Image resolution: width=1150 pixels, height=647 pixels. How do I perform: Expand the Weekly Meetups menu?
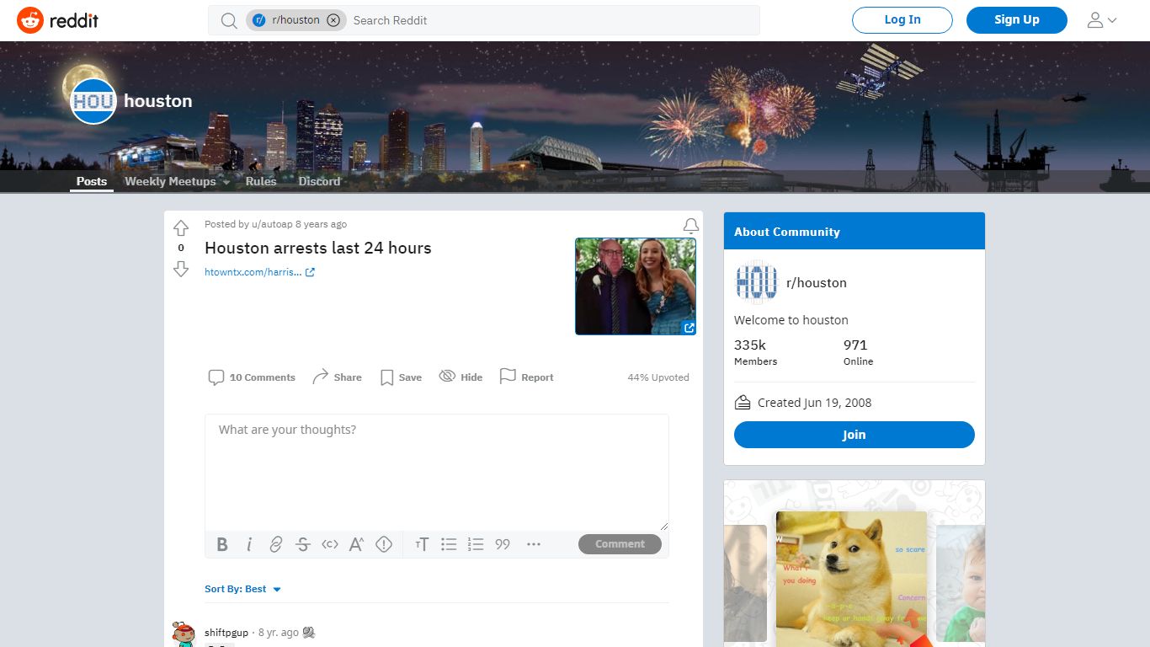click(177, 181)
